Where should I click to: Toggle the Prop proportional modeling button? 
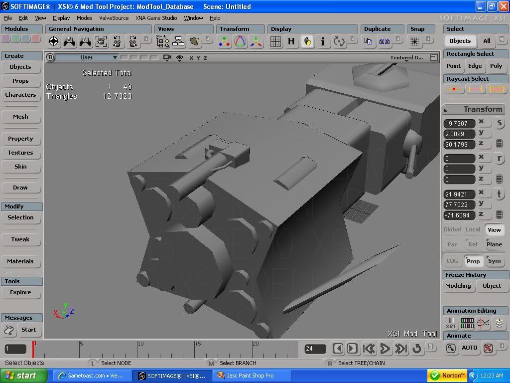pyautogui.click(x=473, y=261)
